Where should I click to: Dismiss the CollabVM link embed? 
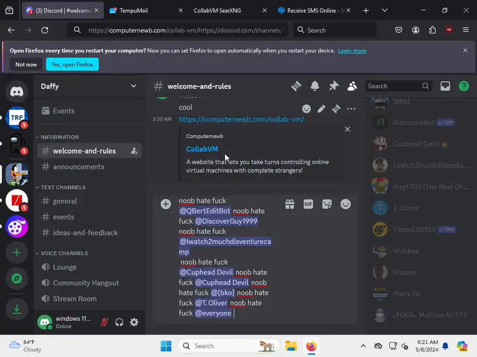coord(348,129)
